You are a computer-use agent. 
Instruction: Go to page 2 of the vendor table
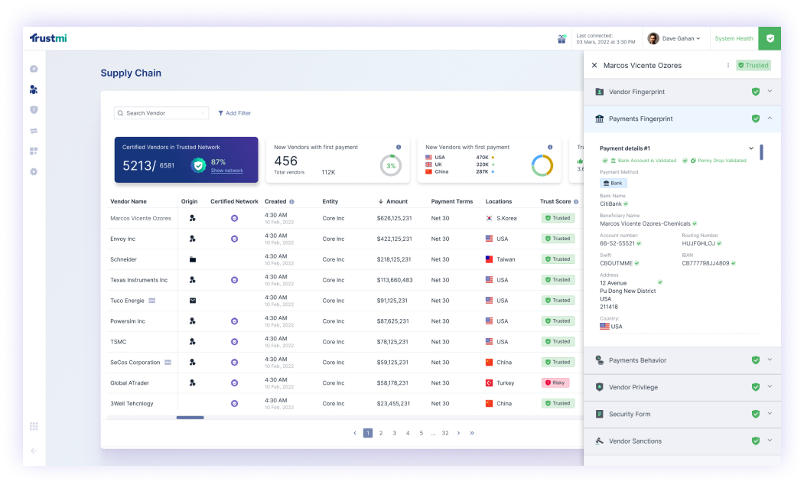[x=381, y=433]
